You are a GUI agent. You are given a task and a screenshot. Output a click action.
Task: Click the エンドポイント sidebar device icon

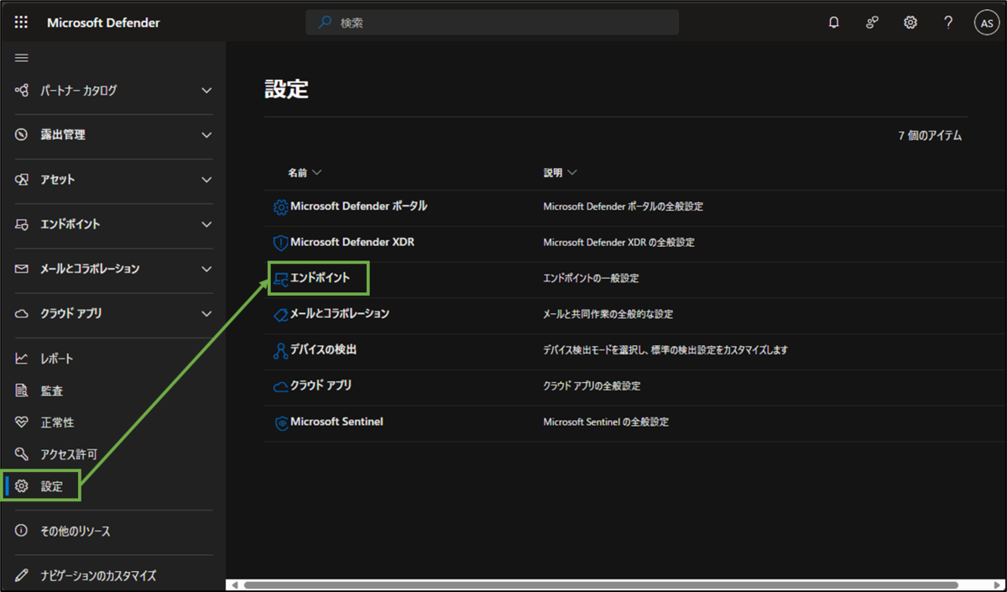click(x=22, y=224)
